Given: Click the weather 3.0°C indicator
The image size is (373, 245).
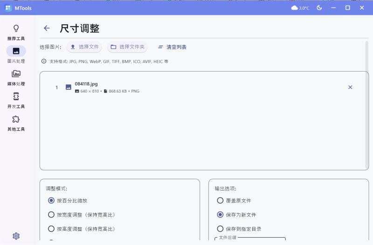Looking at the screenshot, I should click(300, 8).
